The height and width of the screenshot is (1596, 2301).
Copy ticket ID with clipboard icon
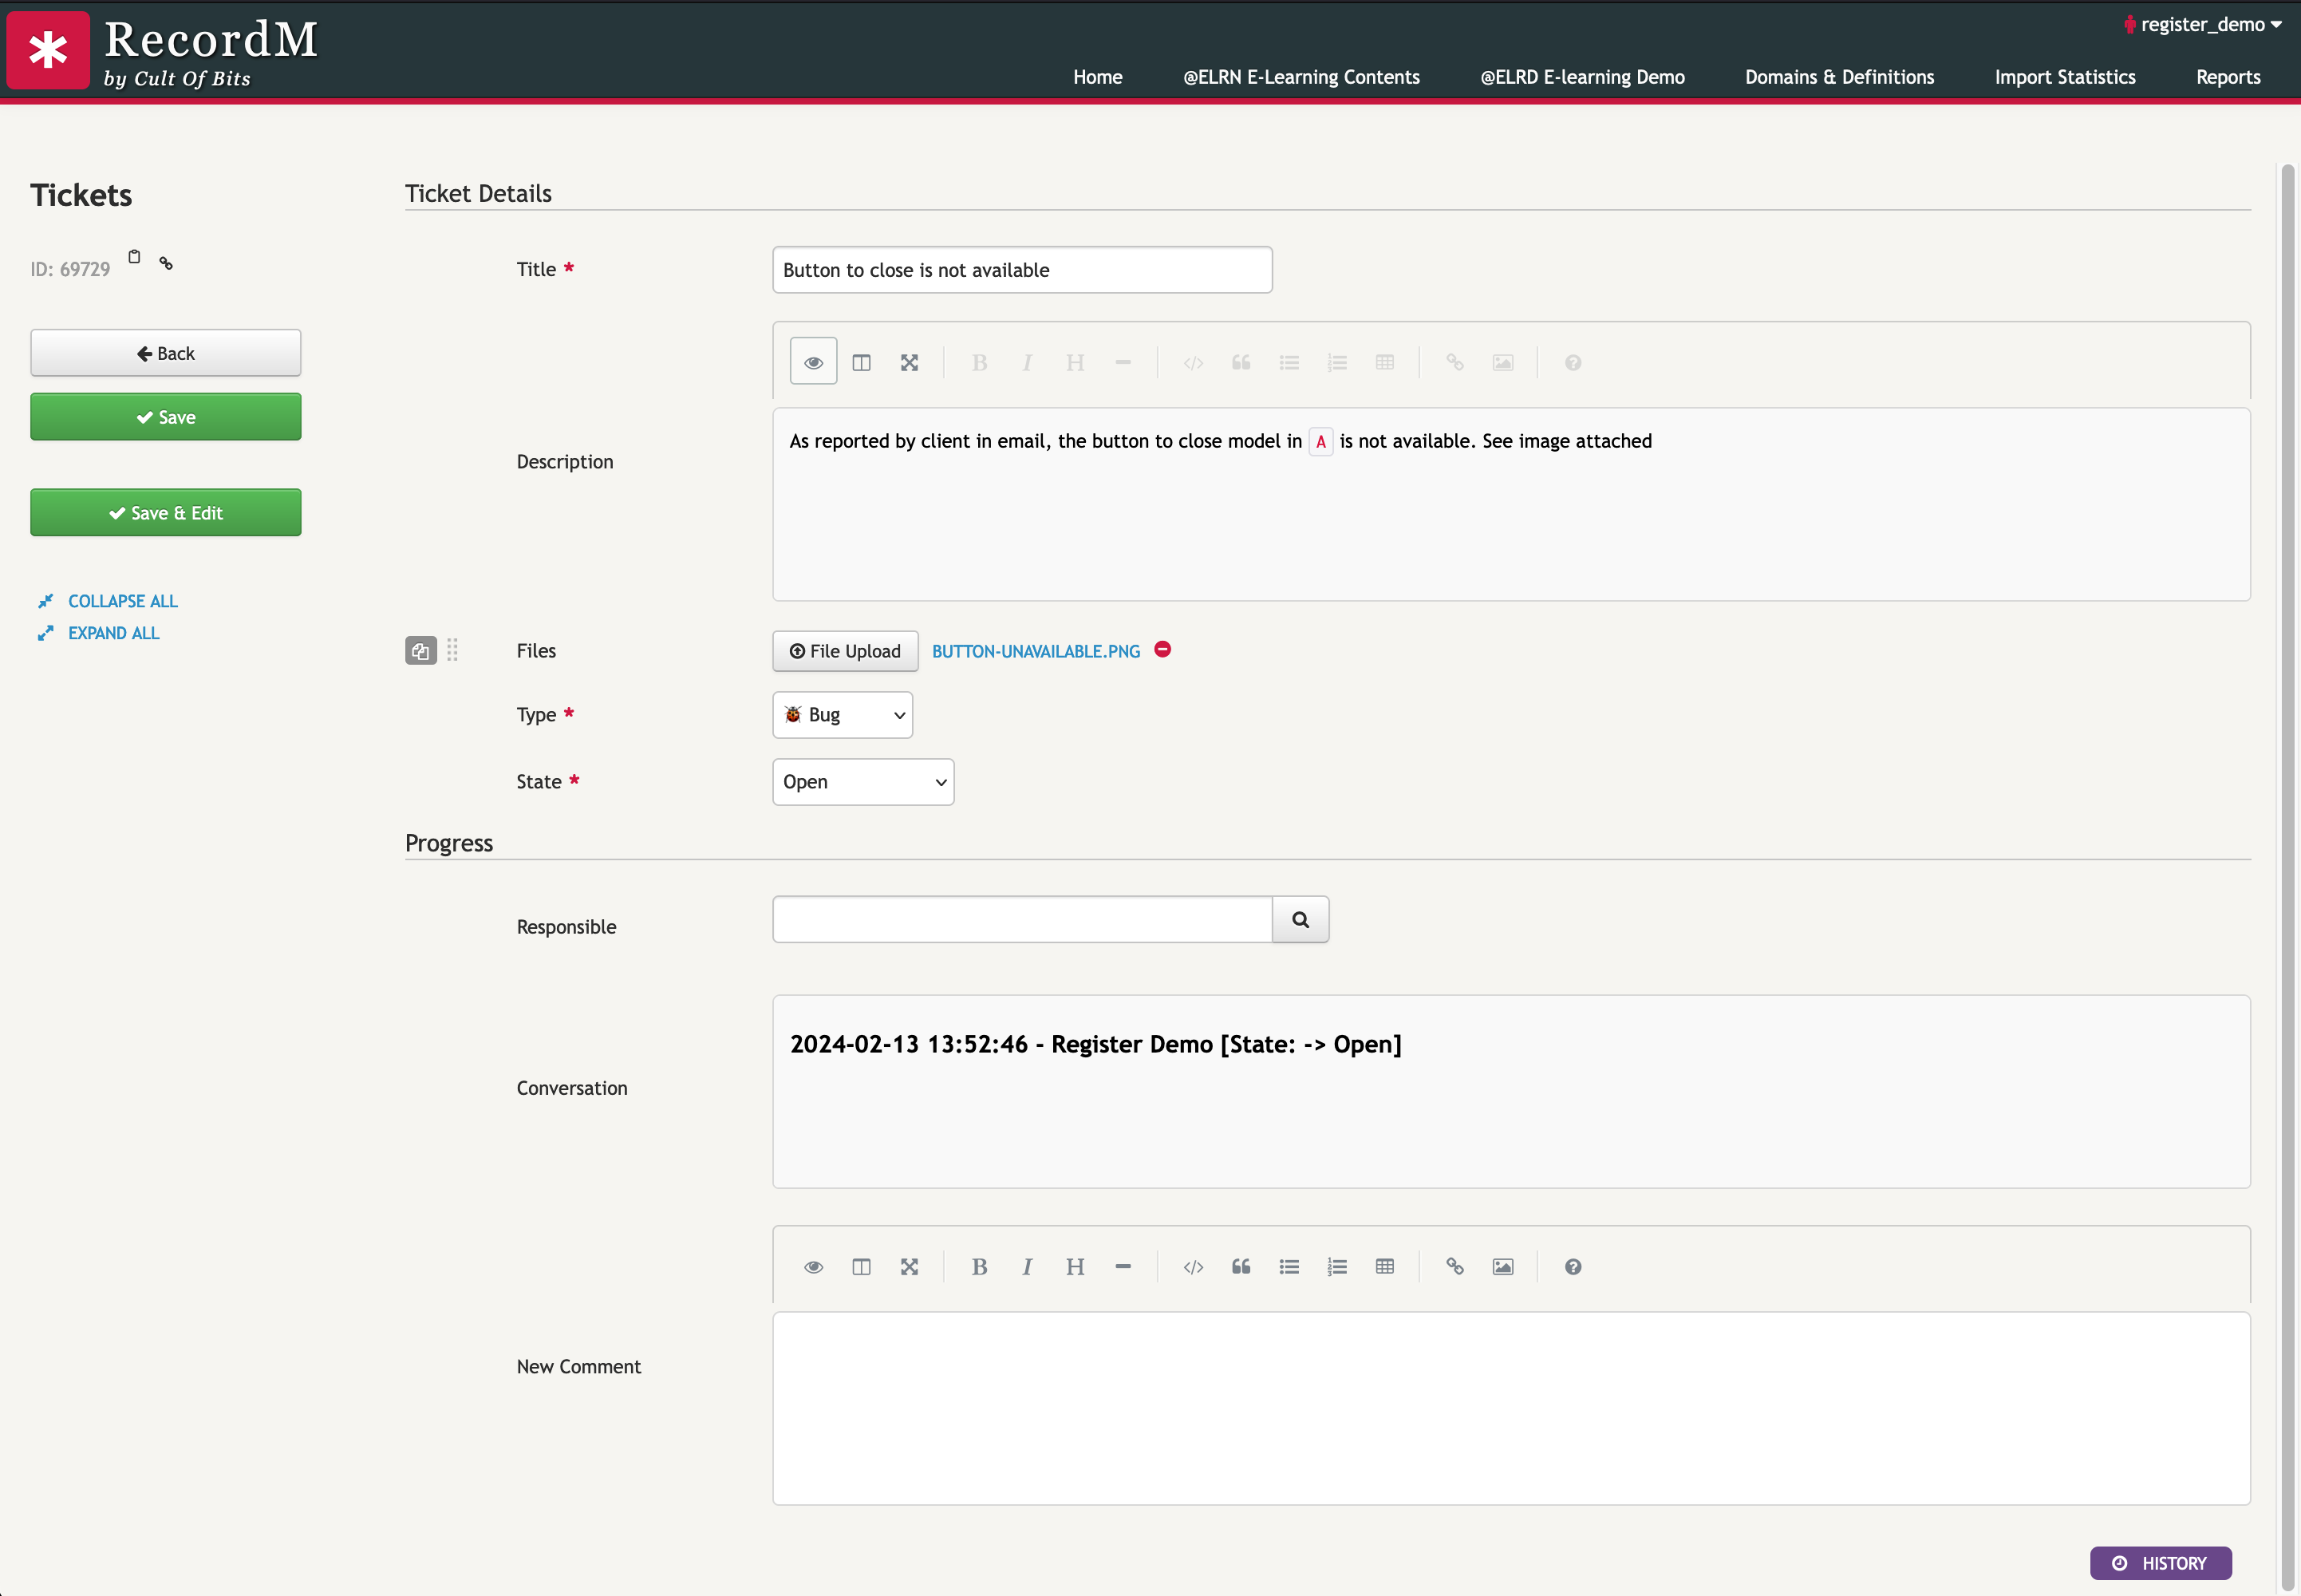[x=134, y=257]
